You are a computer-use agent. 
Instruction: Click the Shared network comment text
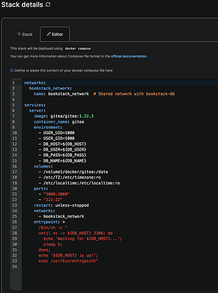[x=134, y=94]
